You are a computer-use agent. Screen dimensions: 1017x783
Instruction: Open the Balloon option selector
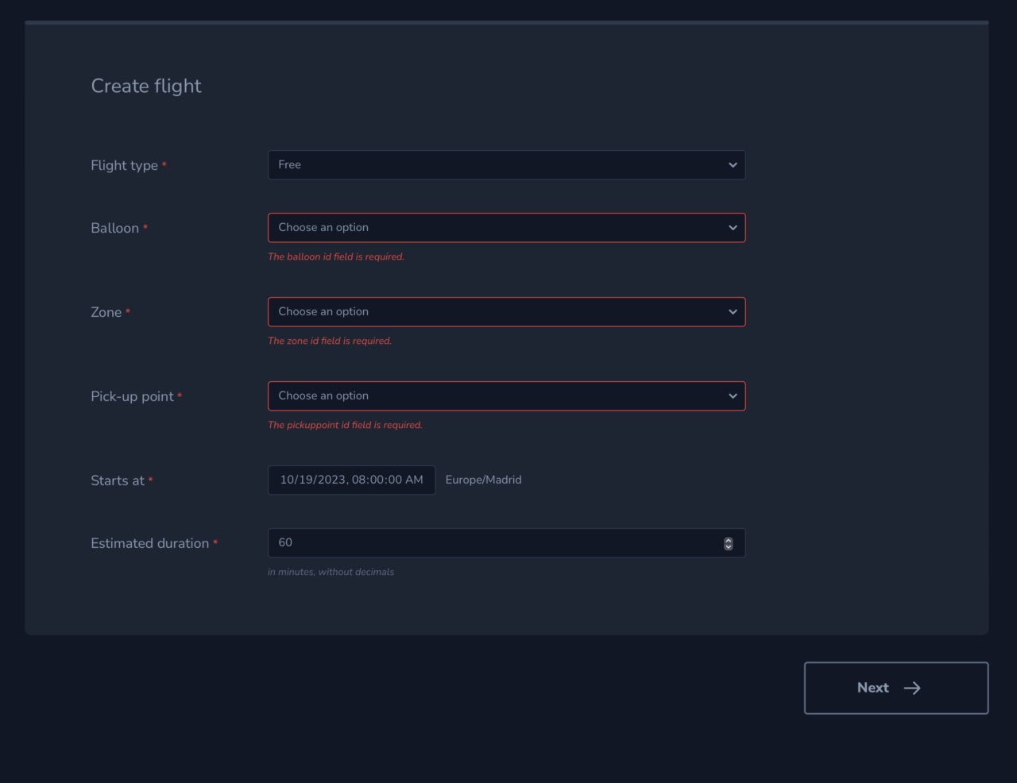pyautogui.click(x=506, y=227)
